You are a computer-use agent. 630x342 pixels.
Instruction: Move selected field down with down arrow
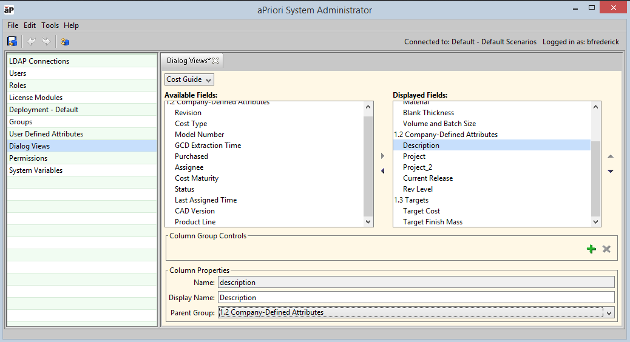(x=611, y=172)
